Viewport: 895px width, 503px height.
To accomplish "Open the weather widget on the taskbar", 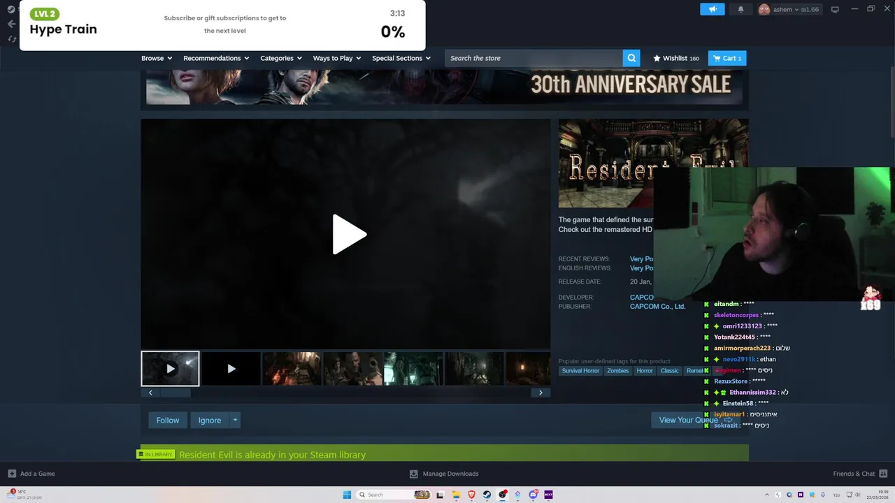I will [x=24, y=495].
